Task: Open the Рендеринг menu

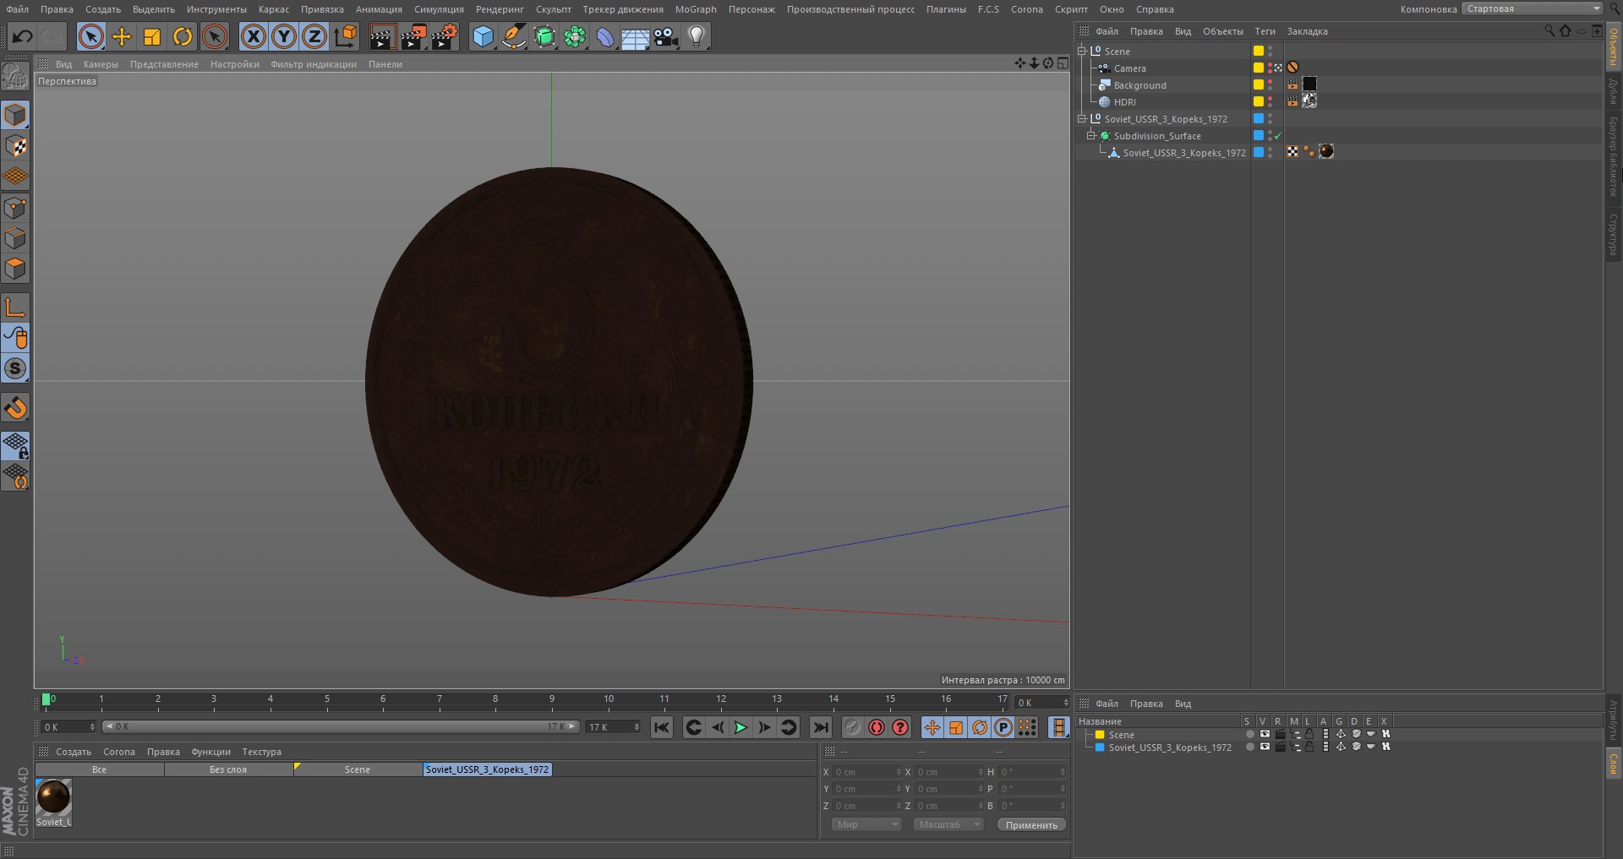Action: click(500, 9)
